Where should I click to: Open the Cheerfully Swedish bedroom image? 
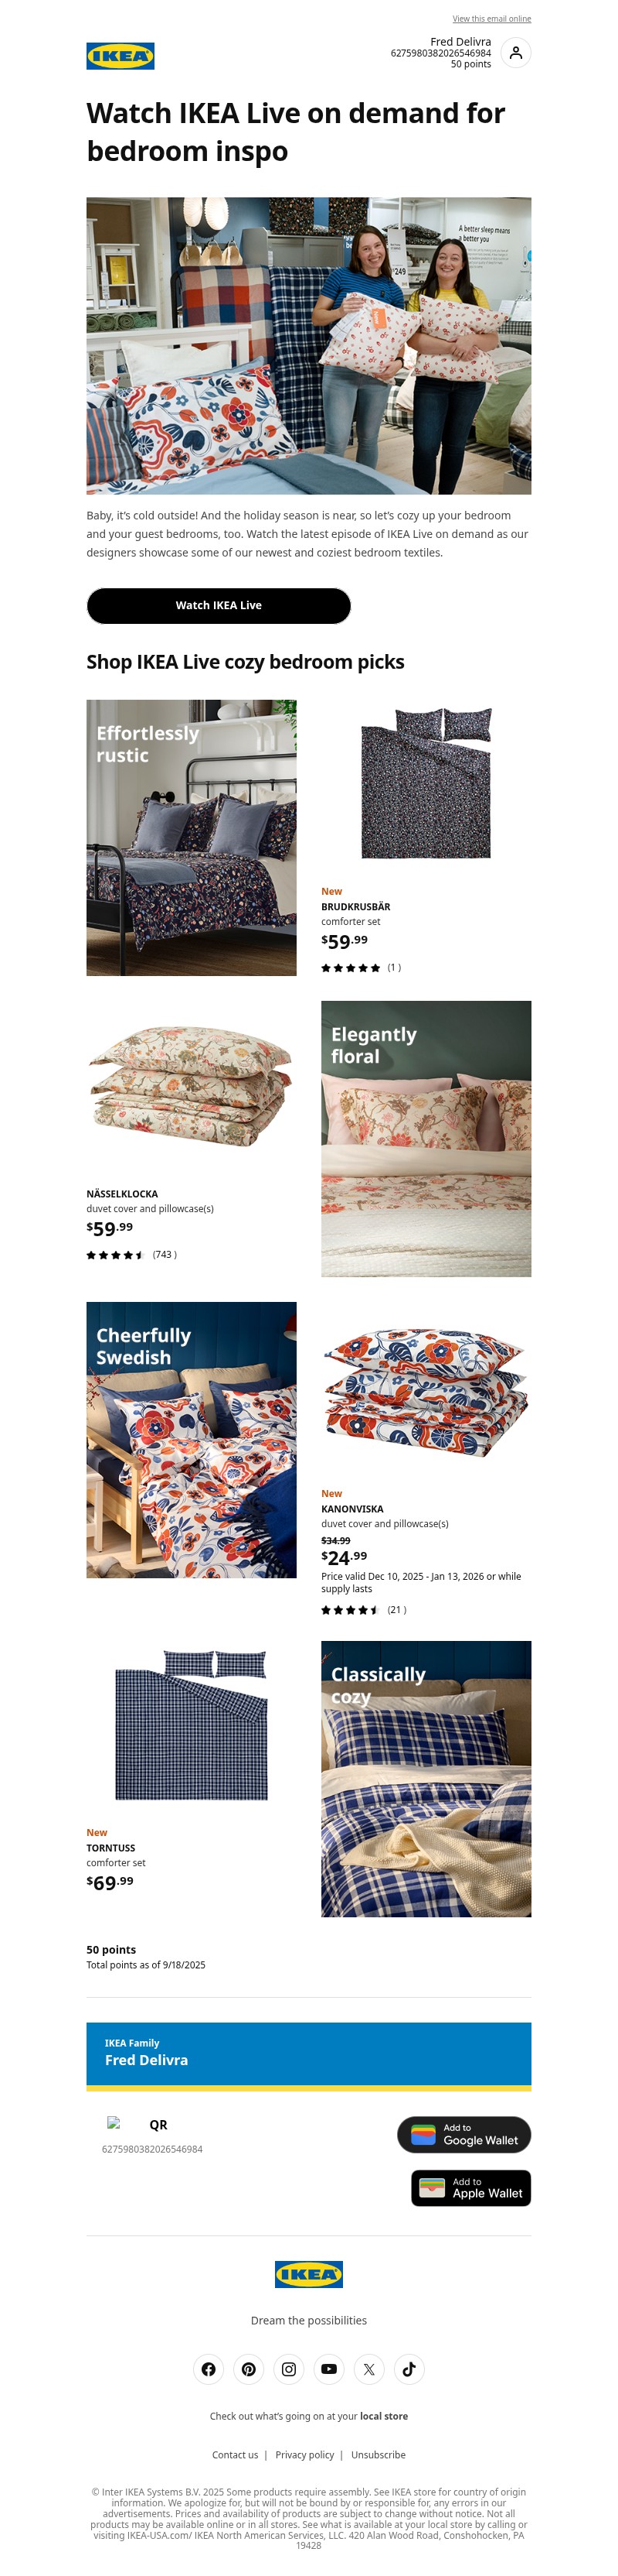point(192,1440)
